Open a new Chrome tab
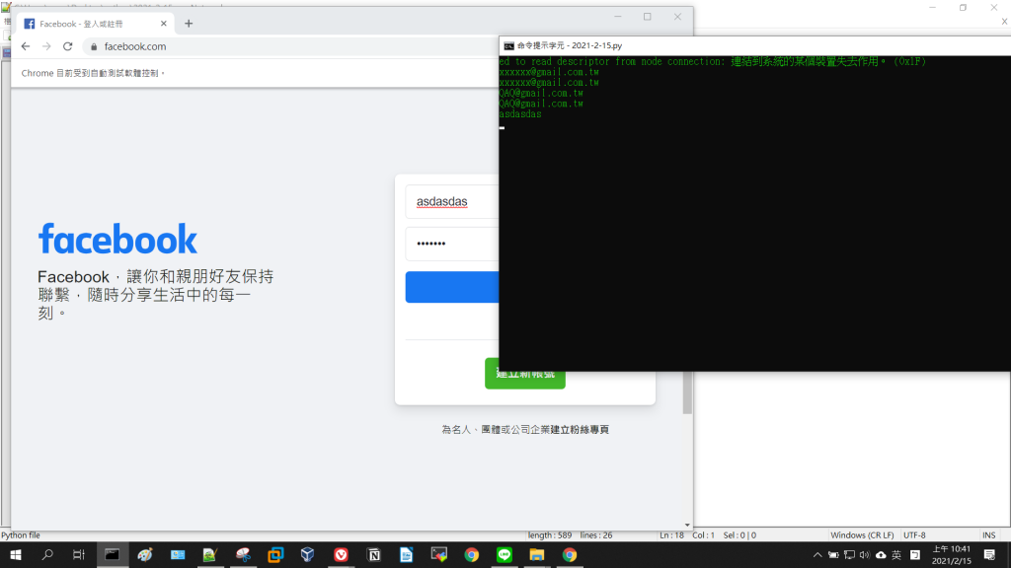This screenshot has width=1011, height=568. coord(189,24)
